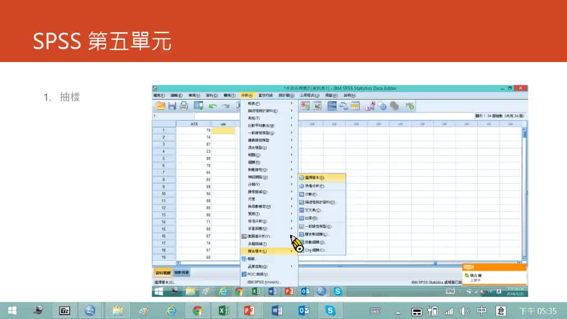This screenshot has height=319, width=567.
Task: Click the Insert Cases toolbar icon
Action: click(305, 106)
